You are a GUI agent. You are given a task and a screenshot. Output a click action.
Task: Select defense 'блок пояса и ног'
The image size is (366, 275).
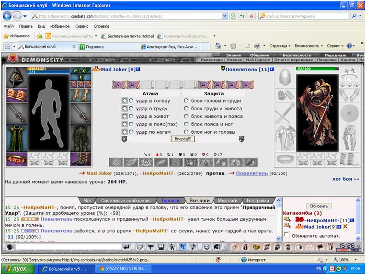(186, 124)
